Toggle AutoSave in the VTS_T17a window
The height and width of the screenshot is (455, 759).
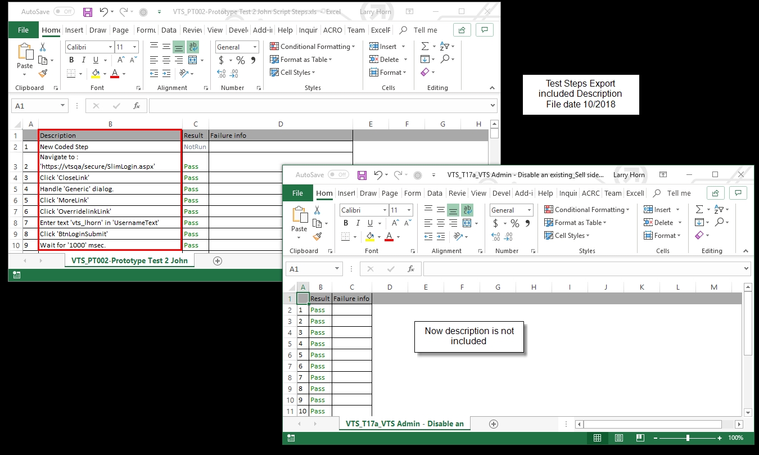[338, 175]
